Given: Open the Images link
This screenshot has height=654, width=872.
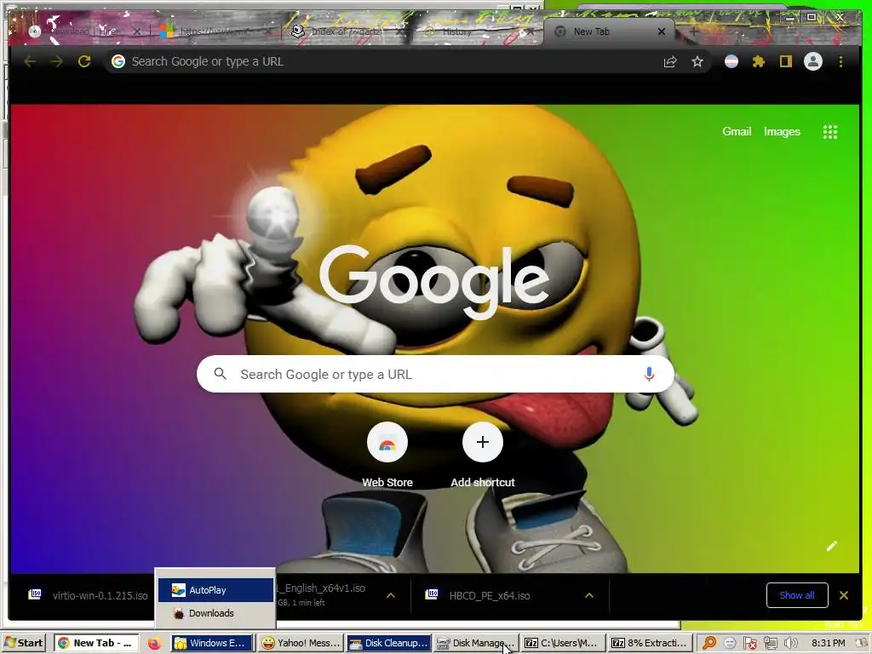Looking at the screenshot, I should click(782, 132).
